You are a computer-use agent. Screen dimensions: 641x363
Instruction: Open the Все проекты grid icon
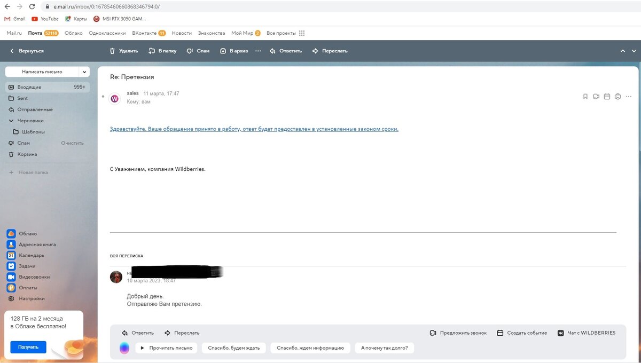302,33
